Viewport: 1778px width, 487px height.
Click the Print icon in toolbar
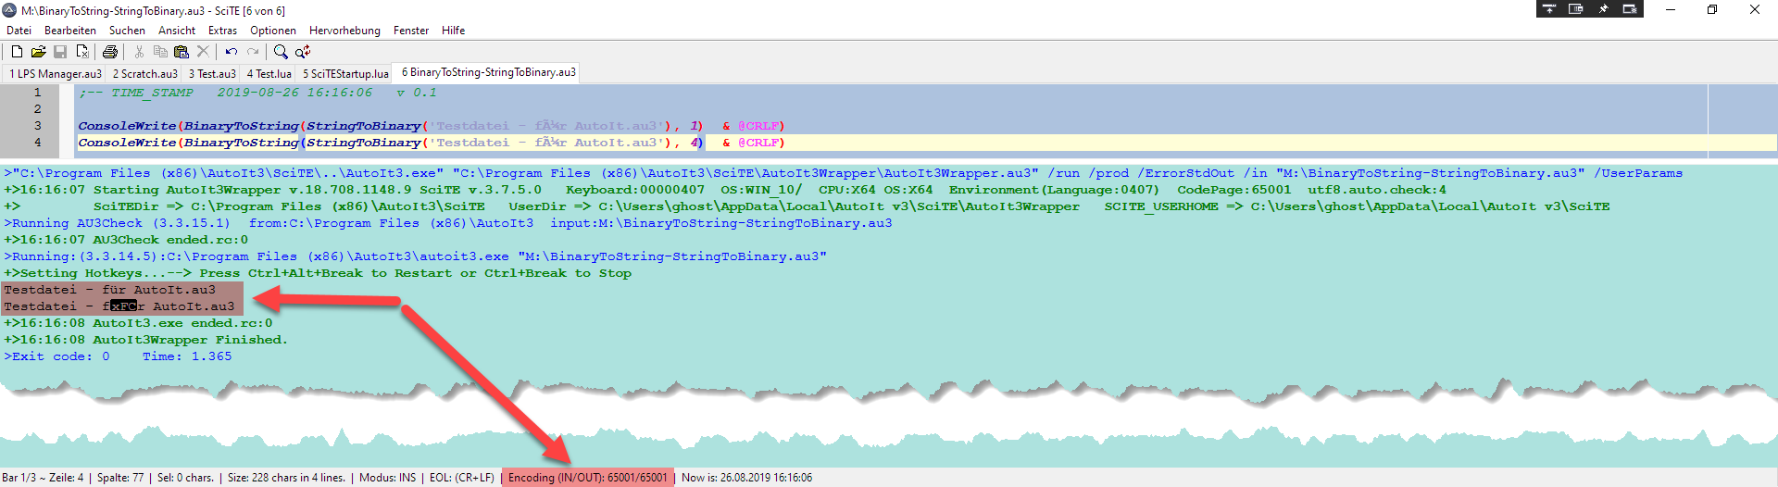[110, 52]
